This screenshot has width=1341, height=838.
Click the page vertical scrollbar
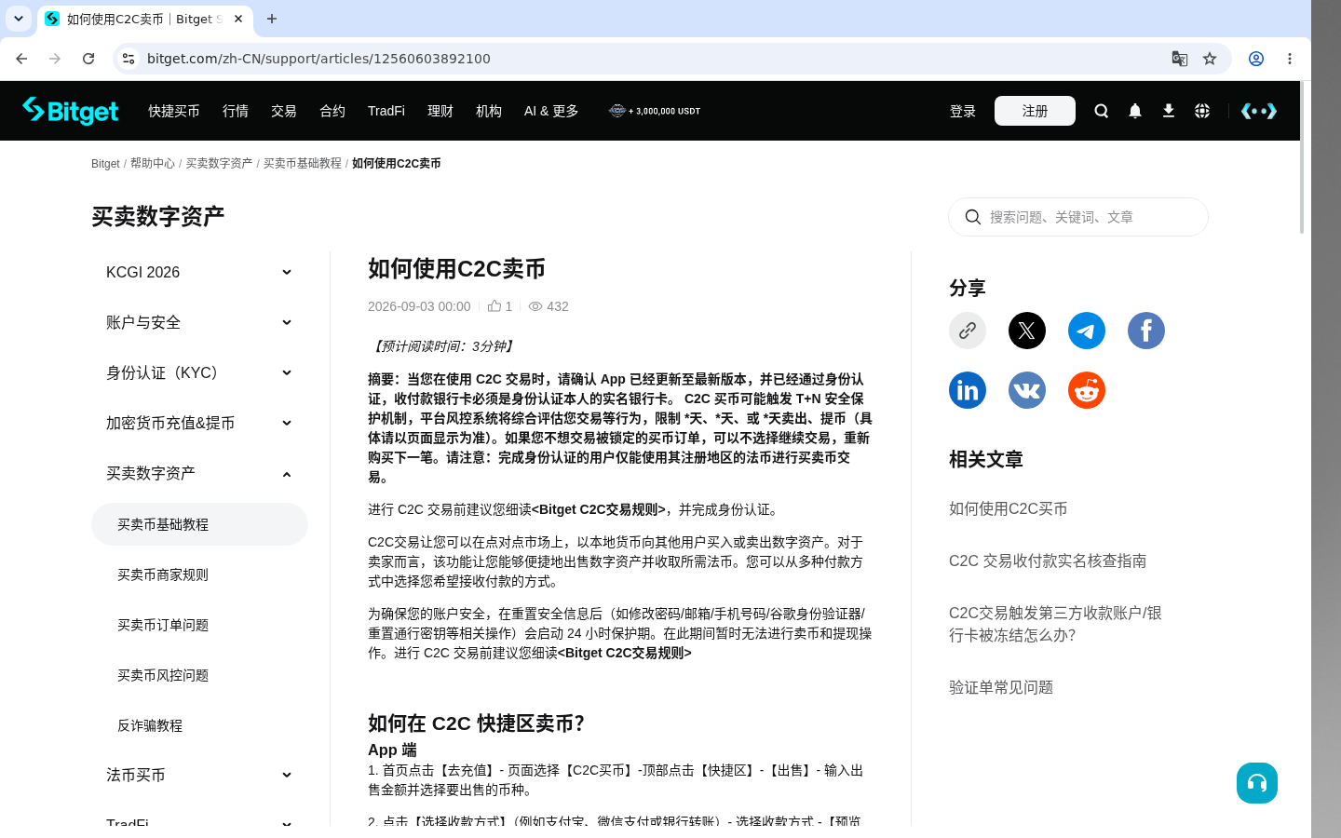pos(1302,158)
